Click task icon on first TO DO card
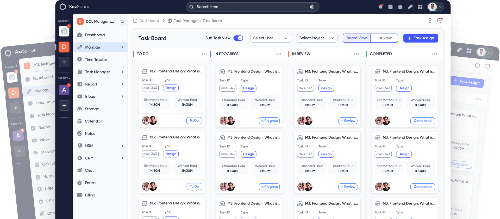This screenshot has width=500, height=219. pyautogui.click(x=145, y=71)
